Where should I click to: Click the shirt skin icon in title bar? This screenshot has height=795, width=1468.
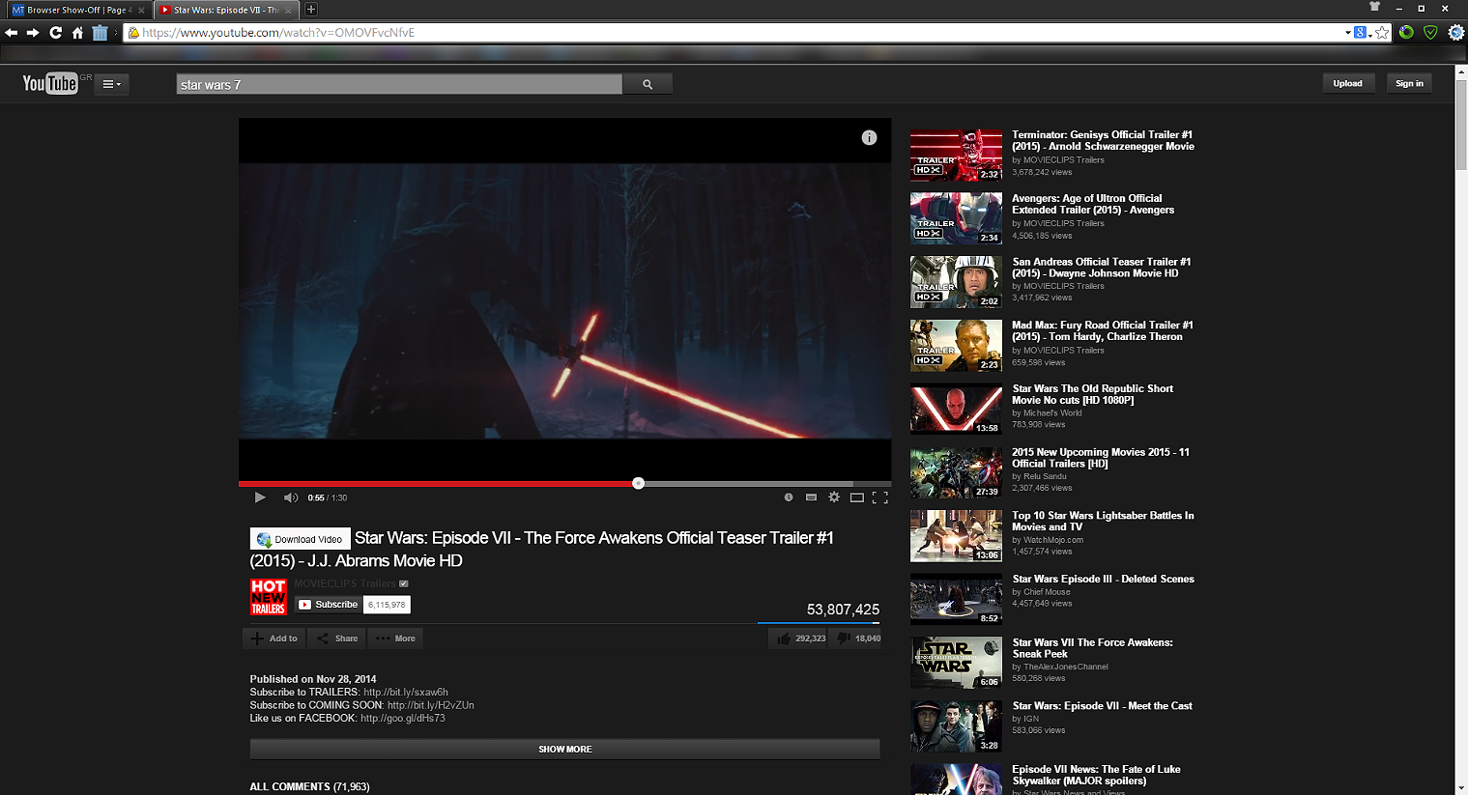tap(1374, 8)
